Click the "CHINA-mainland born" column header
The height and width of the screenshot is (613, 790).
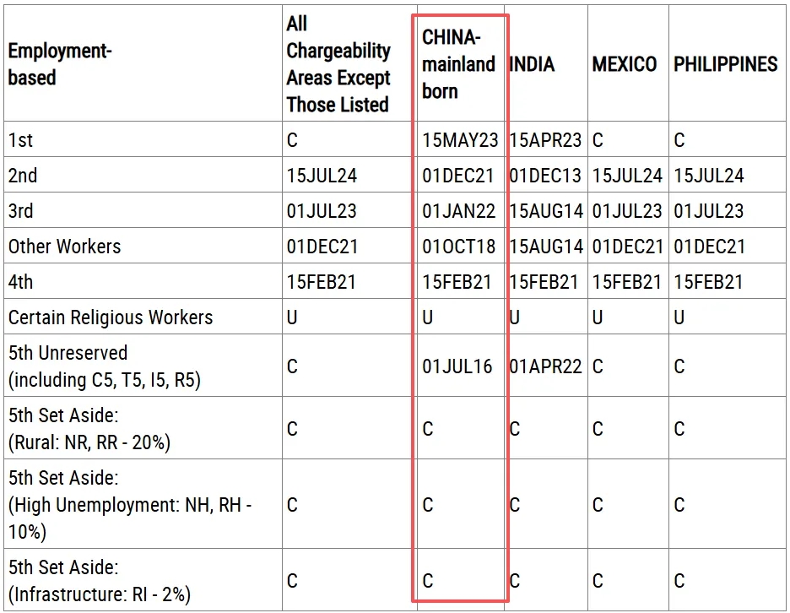coord(458,64)
